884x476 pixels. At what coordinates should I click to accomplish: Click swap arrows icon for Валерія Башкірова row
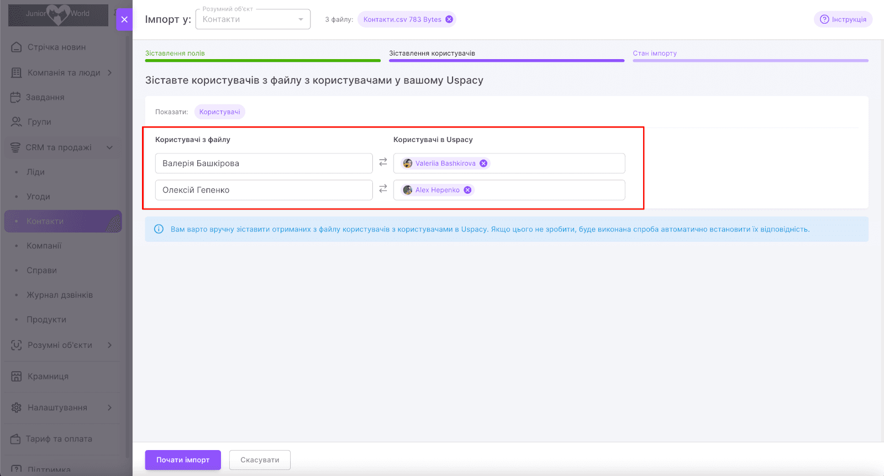pyautogui.click(x=383, y=162)
